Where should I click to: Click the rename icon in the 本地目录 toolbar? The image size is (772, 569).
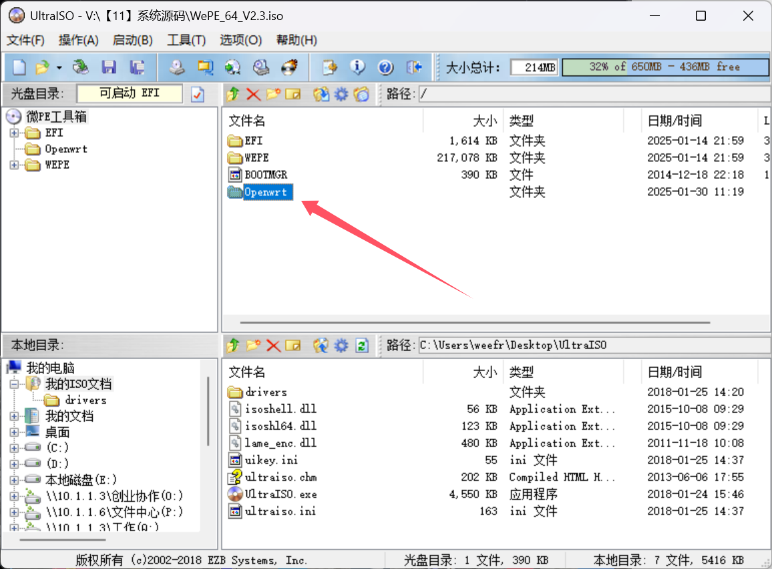[293, 346]
